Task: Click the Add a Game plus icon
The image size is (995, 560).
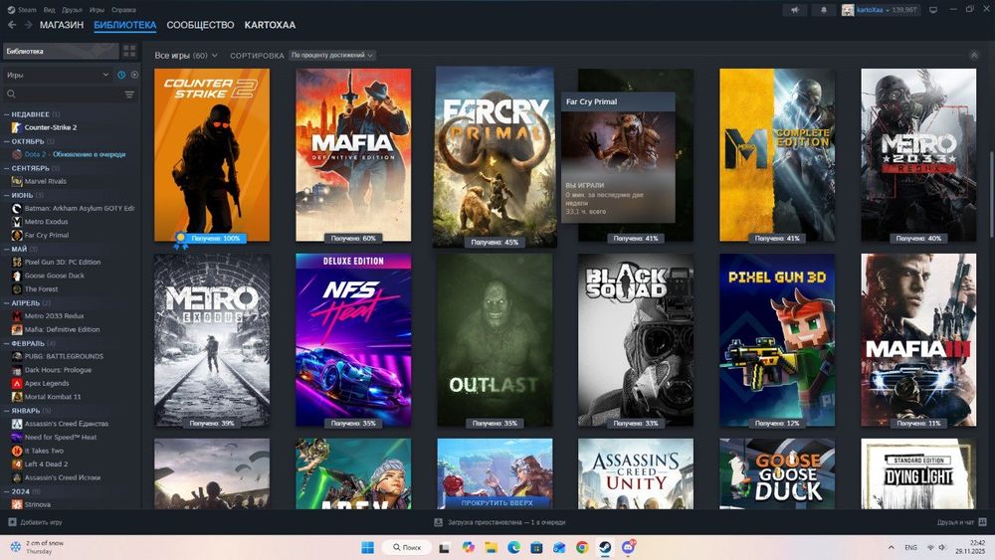Action: tap(12, 522)
